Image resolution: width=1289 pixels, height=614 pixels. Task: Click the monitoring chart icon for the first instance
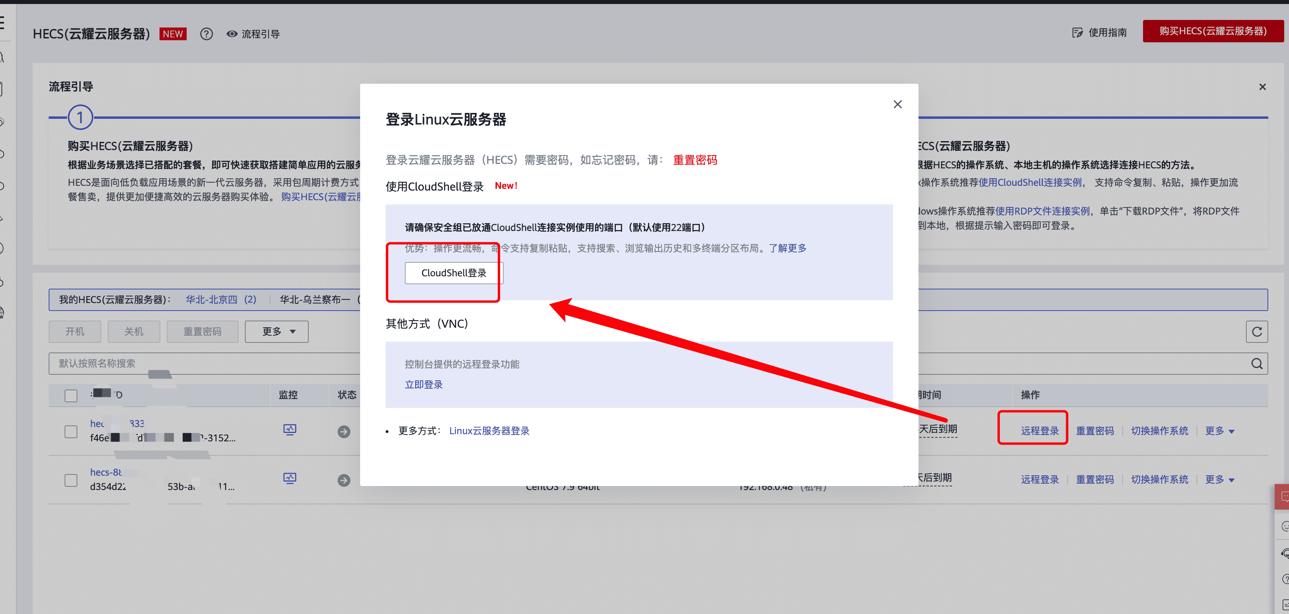point(290,430)
